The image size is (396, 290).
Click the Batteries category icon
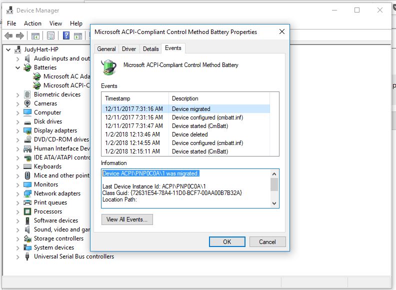(x=27, y=67)
